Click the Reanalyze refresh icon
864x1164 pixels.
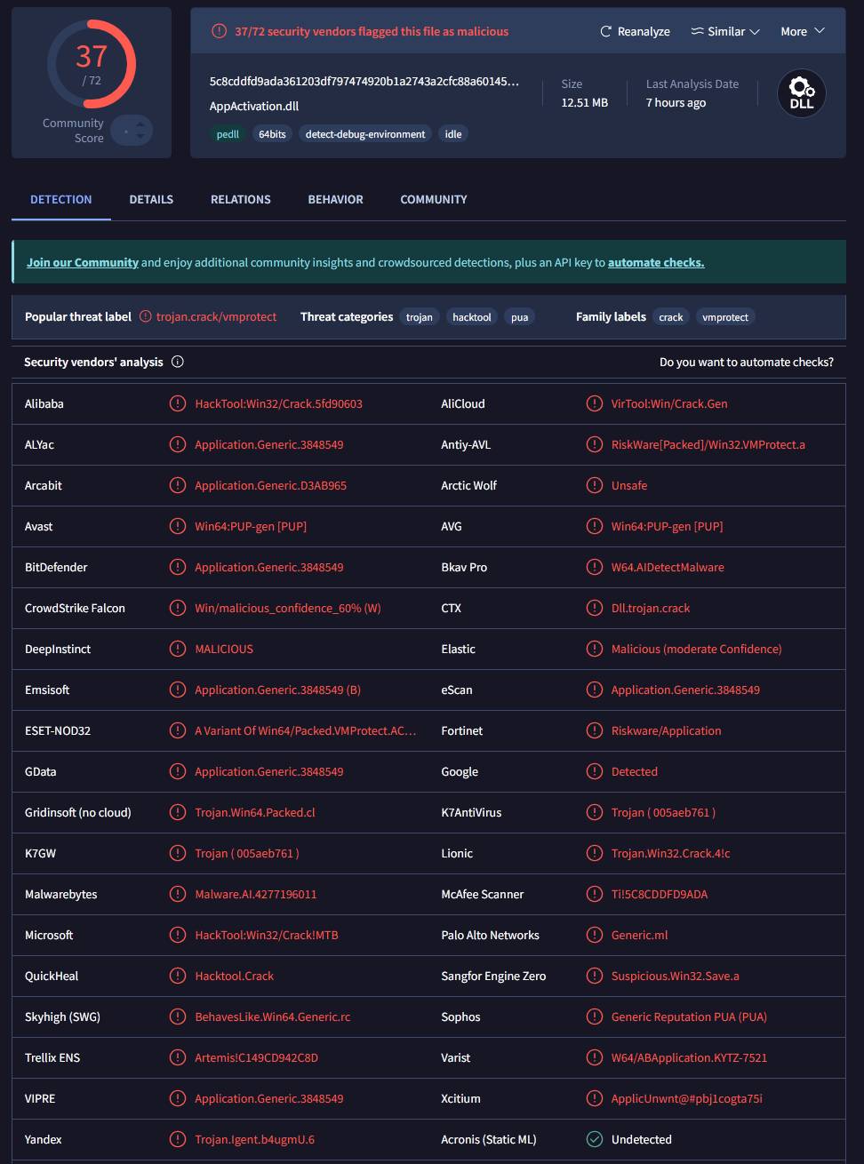(x=606, y=31)
